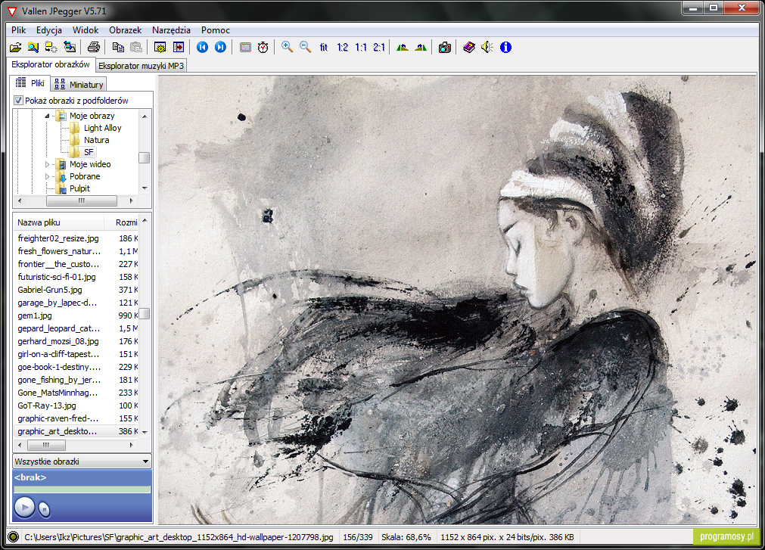Click the folder tree horizontal scrollbar thumb
Viewport: 765px width, 550px height.
pyautogui.click(x=82, y=201)
